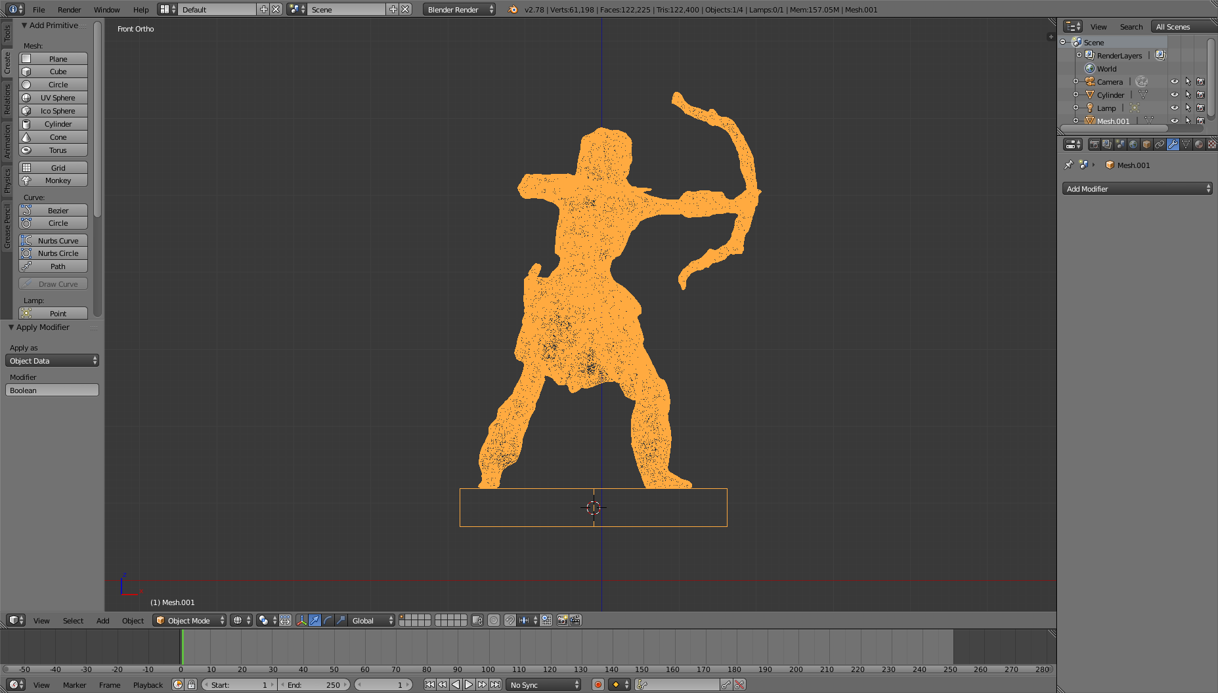This screenshot has height=693, width=1218.
Task: Open the Object properties tab
Action: point(1146,144)
